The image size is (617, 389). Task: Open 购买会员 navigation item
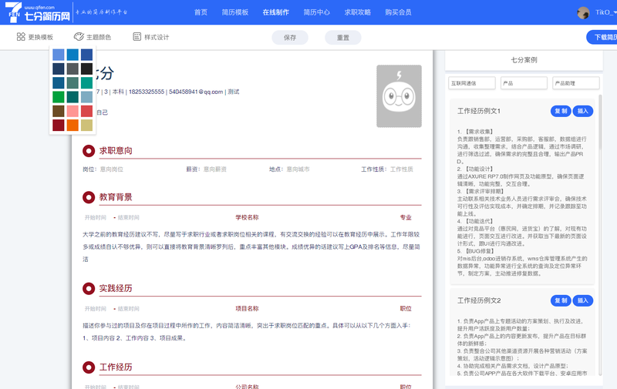pyautogui.click(x=398, y=12)
